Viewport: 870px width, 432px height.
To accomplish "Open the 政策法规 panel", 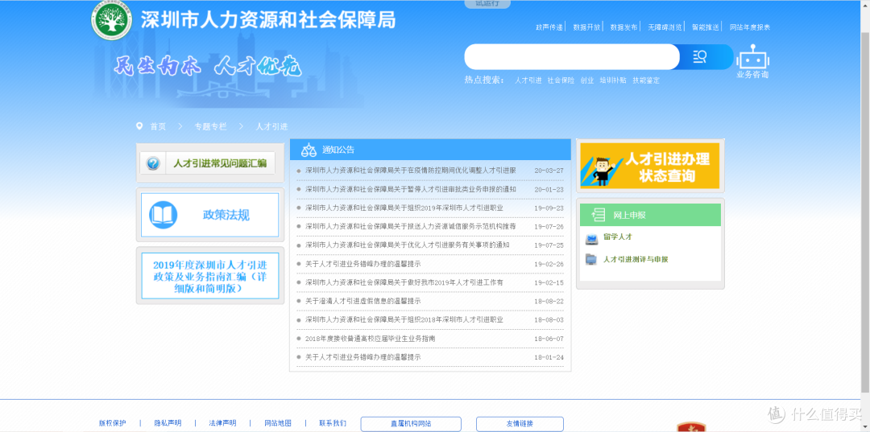I will click(x=209, y=215).
